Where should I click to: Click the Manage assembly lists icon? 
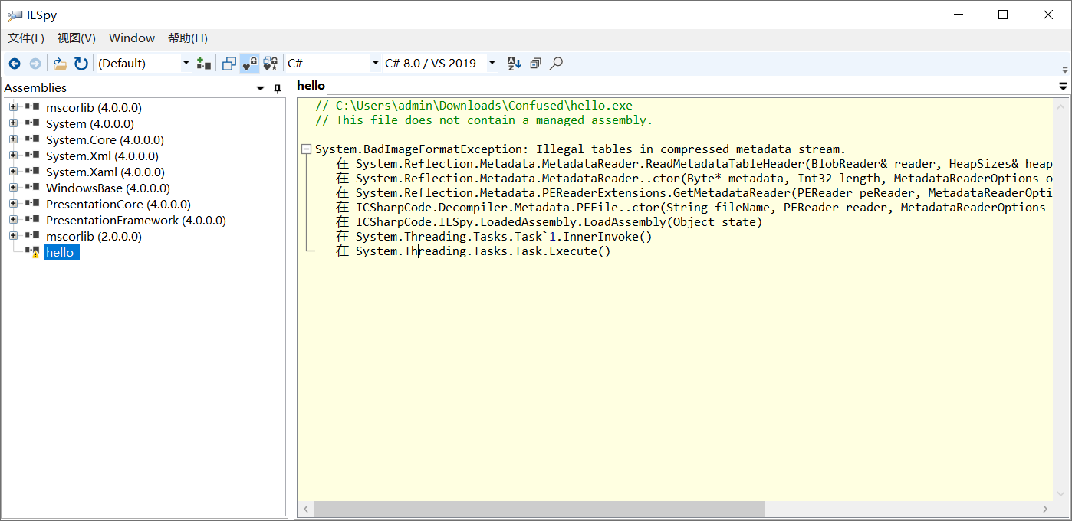coord(203,64)
